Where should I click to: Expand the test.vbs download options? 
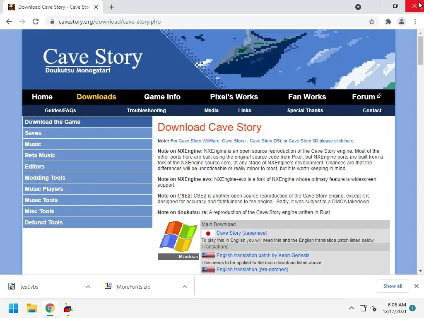coord(88,287)
